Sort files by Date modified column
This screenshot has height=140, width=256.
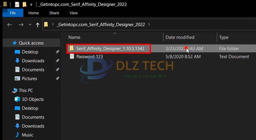point(180,37)
